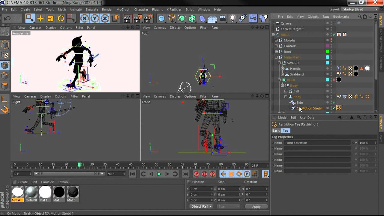Open the Content Browser side tab

(381, 41)
